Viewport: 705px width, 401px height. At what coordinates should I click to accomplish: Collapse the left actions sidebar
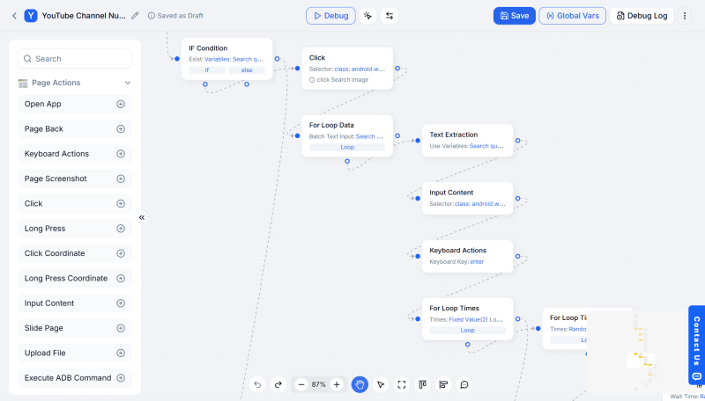(x=142, y=217)
